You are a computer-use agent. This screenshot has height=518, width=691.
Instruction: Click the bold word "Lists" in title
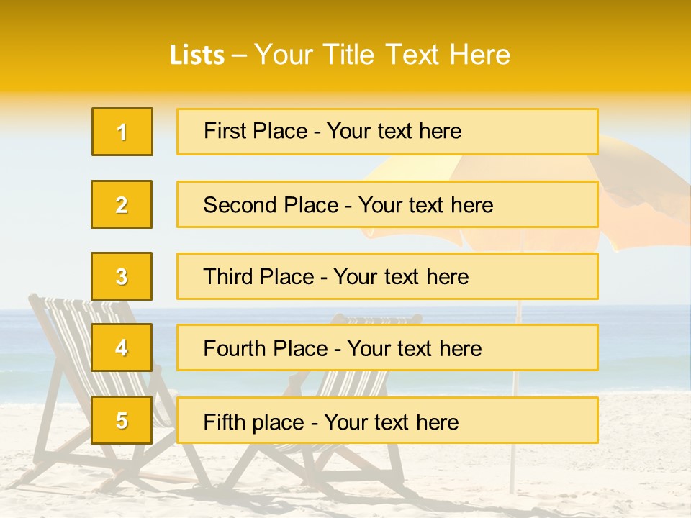[197, 55]
